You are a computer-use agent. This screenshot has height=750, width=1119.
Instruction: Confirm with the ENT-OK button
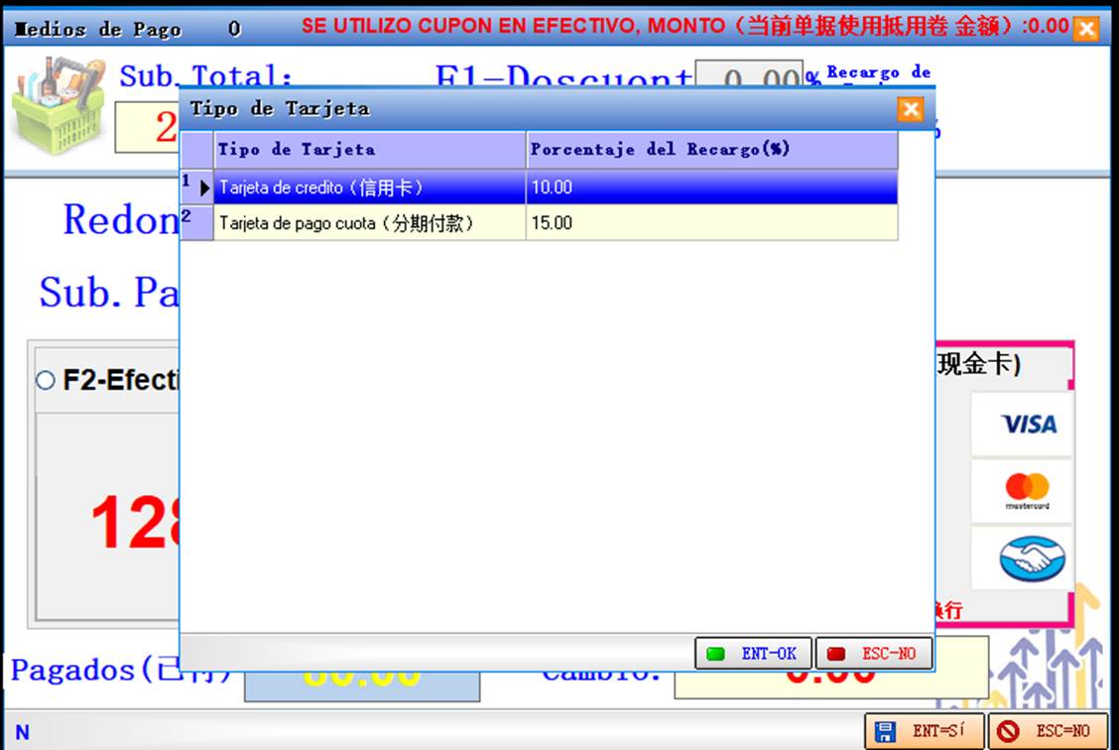point(753,654)
